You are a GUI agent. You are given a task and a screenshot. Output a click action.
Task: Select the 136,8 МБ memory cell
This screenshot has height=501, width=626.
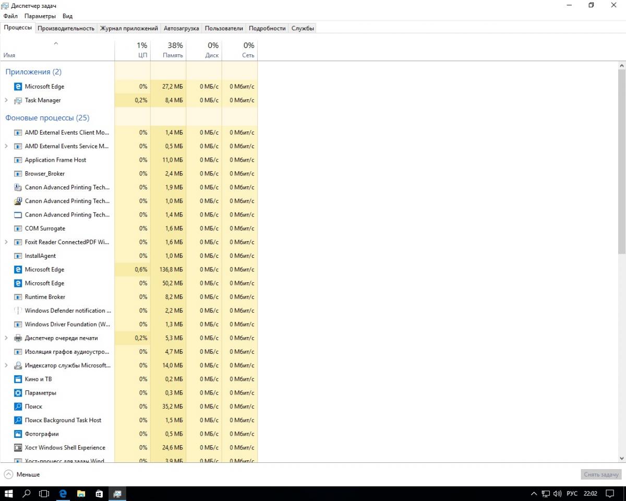(168, 270)
